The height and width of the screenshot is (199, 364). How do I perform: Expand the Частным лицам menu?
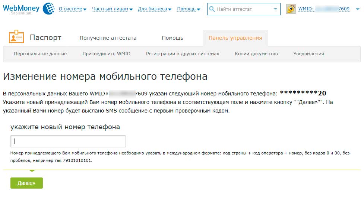click(x=113, y=9)
